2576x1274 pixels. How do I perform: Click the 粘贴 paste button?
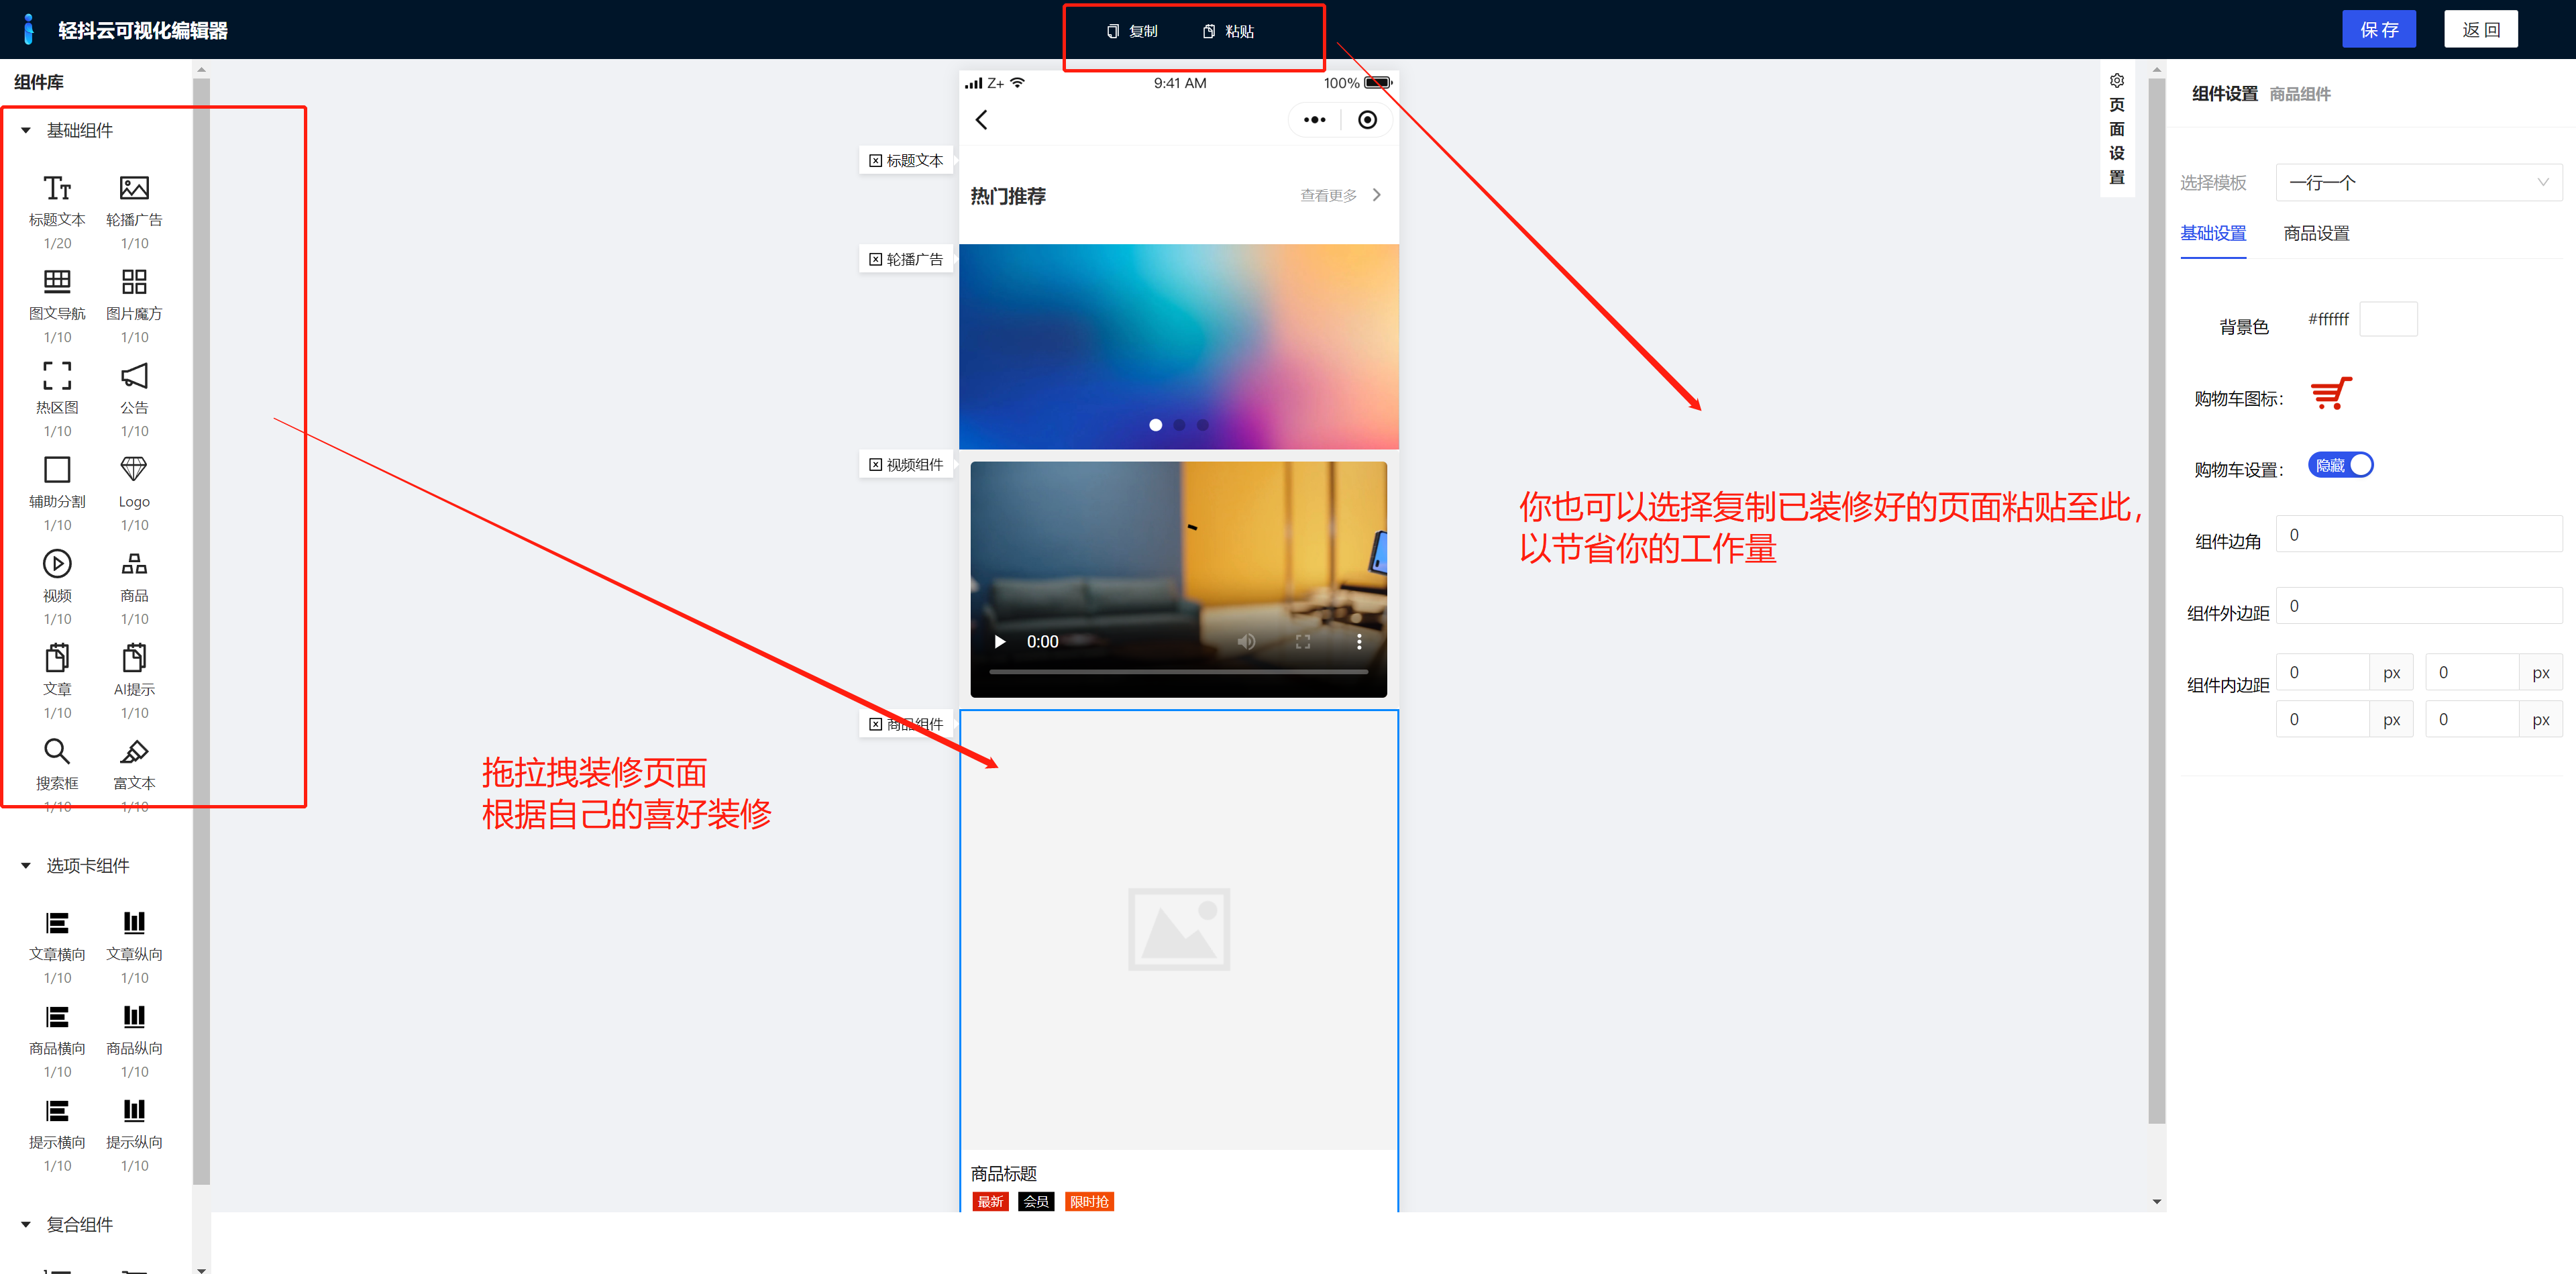pos(1227,31)
